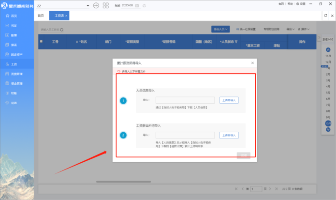The image size is (336, 200).
Task: Click the 人员信息导入 file input field
Action: click(x=185, y=100)
